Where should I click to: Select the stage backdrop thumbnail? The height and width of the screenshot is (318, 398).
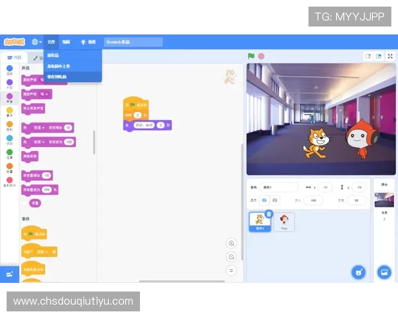pos(384,200)
